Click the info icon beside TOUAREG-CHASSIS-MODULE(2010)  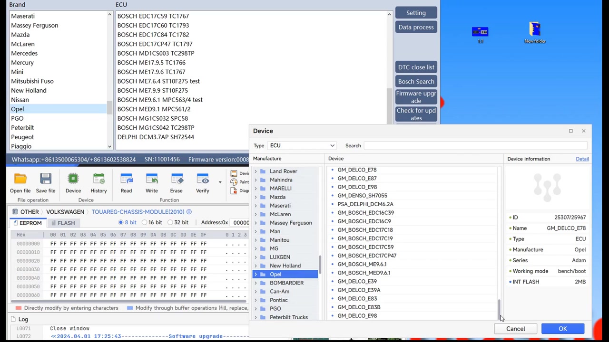(189, 212)
